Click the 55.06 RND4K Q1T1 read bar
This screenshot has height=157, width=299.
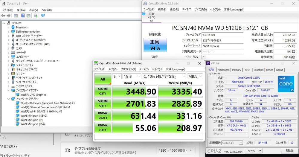click(135, 128)
